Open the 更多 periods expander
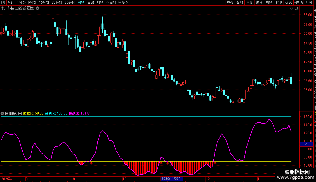Viewport: 316px width, 182px height. point(123,3)
